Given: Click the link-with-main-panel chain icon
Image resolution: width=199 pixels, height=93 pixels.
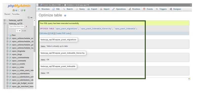Looking at the screenshot, I should [31, 18].
